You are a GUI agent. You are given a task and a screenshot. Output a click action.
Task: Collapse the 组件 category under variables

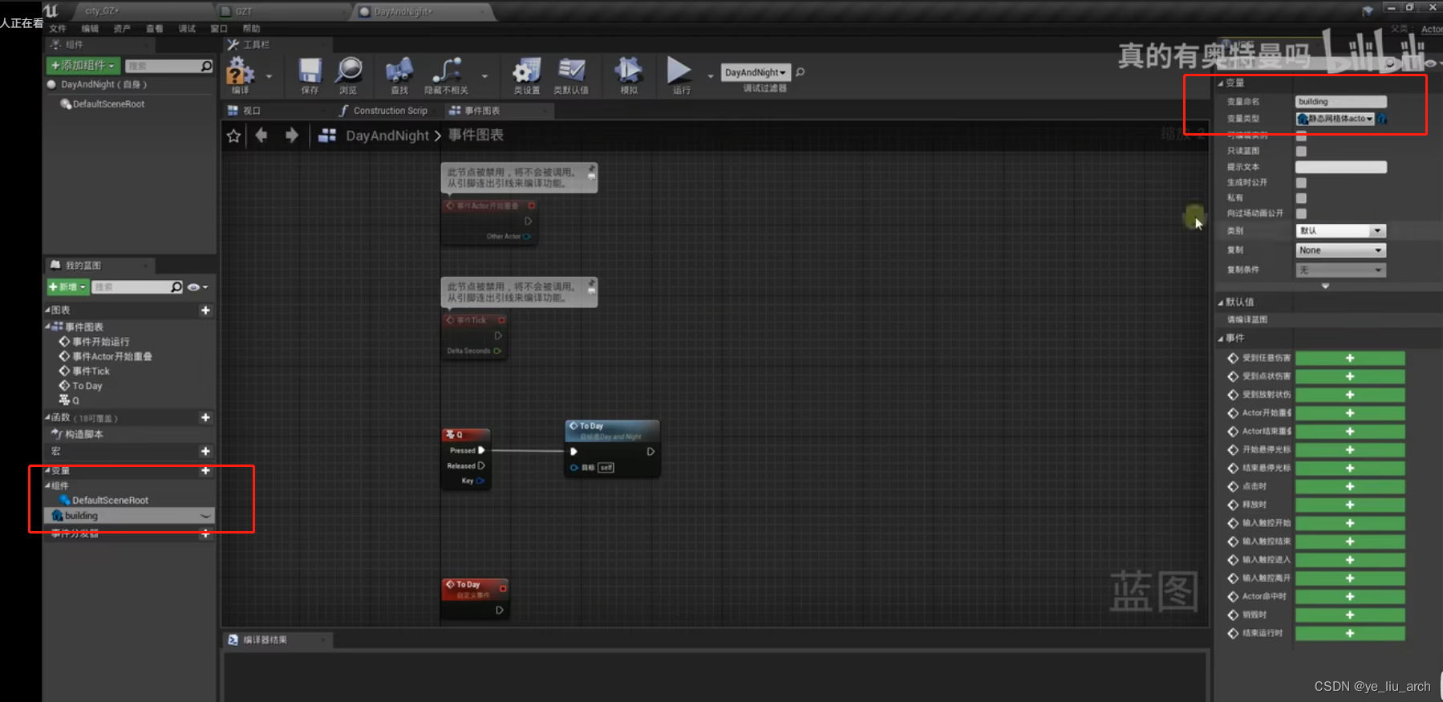point(47,485)
